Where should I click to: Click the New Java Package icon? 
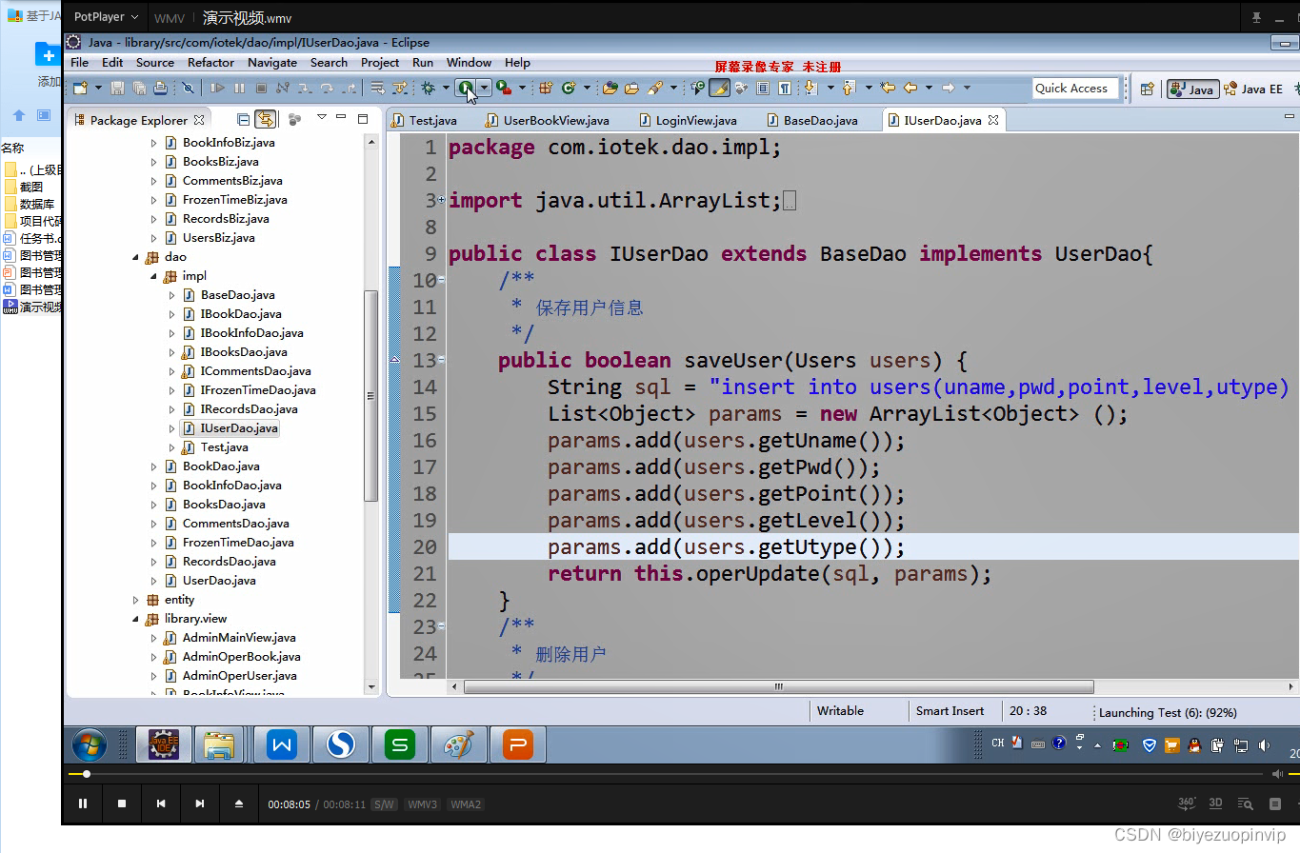pyautogui.click(x=546, y=88)
